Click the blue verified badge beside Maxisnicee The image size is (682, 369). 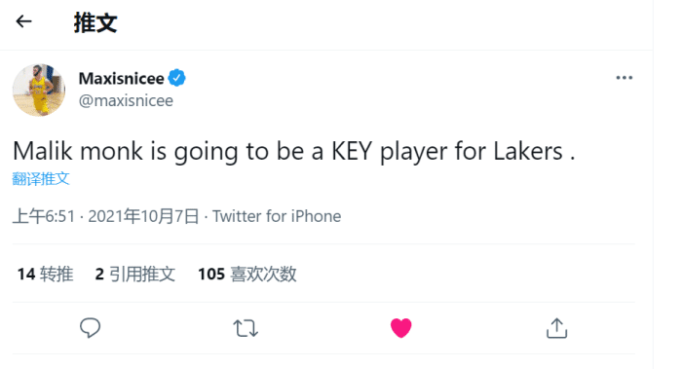[x=177, y=78]
